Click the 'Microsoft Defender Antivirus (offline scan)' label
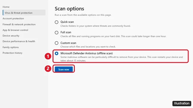Viewport: 193px width, 108px height. point(86,53)
